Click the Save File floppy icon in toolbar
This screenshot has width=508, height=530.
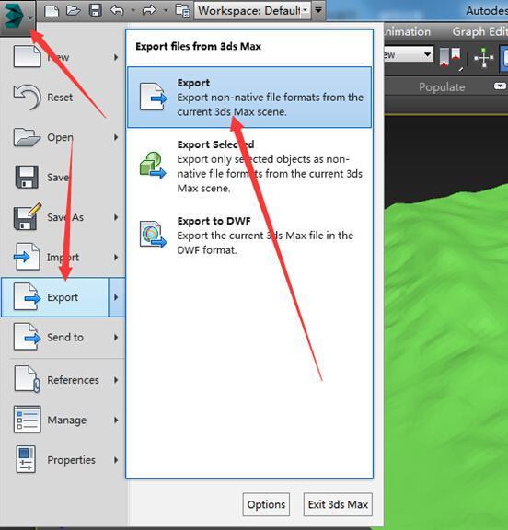96,10
